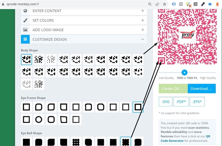Open the eyedropper color picker extension

click(203, 4)
